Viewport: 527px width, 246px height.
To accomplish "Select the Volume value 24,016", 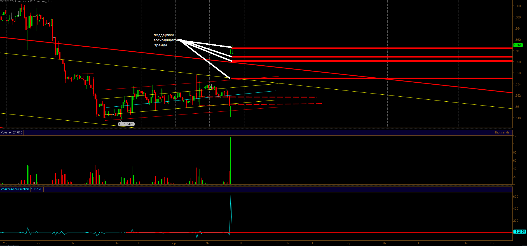I will click(x=18, y=132).
